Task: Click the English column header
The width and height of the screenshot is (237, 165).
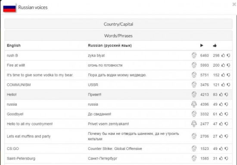Action: [x=14, y=46]
